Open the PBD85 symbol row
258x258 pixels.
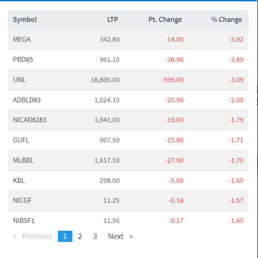23,60
